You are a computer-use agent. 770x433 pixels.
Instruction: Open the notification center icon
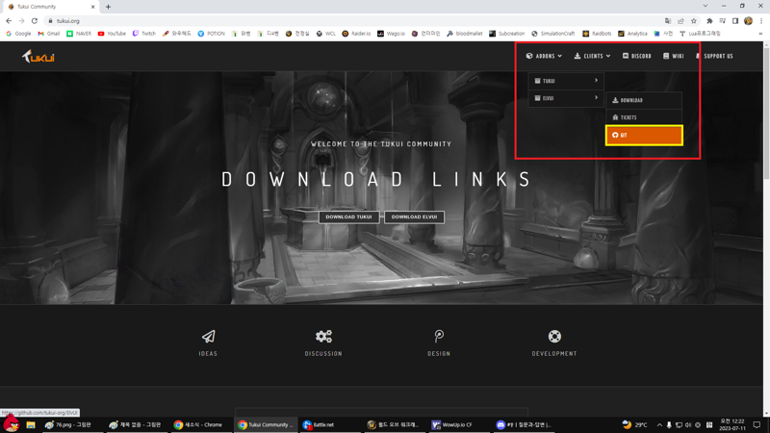757,424
